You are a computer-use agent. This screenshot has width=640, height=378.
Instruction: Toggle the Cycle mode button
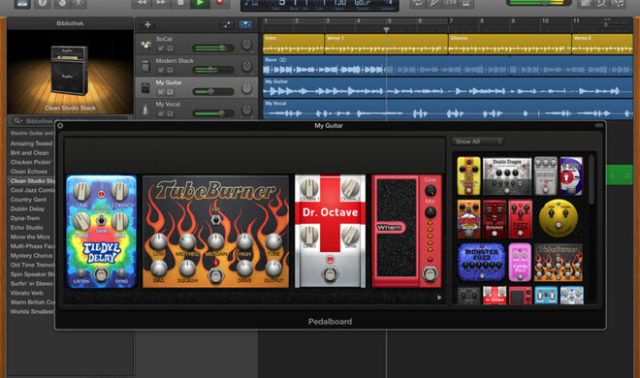[418, 4]
